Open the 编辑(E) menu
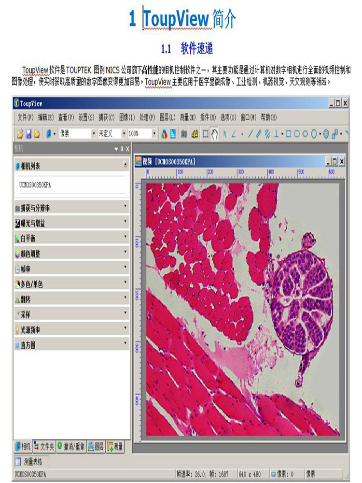This screenshot has width=362, height=483. 45,117
